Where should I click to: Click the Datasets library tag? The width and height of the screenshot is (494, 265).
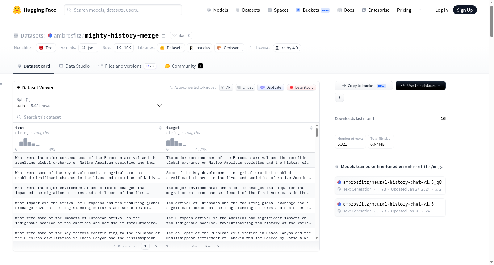171,48
